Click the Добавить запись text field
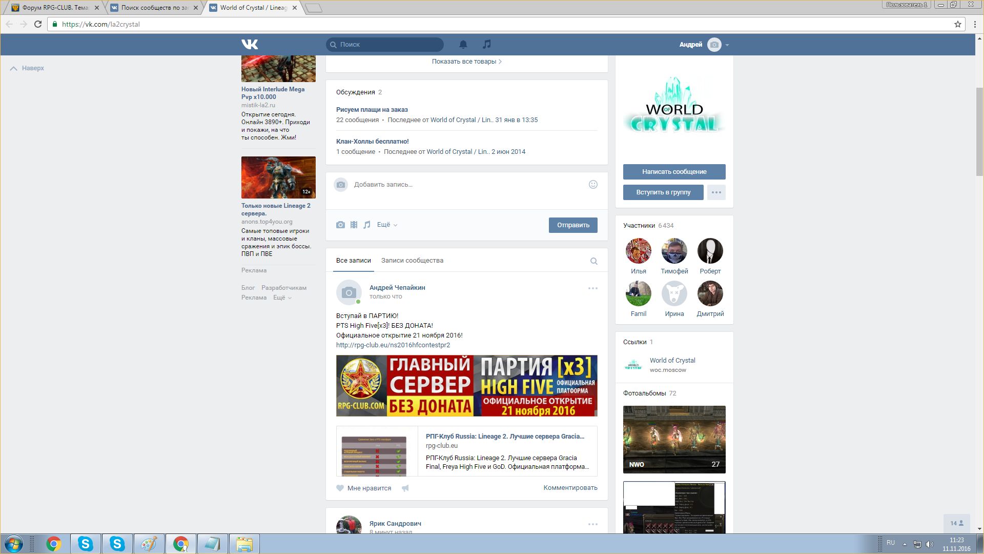 (x=461, y=185)
